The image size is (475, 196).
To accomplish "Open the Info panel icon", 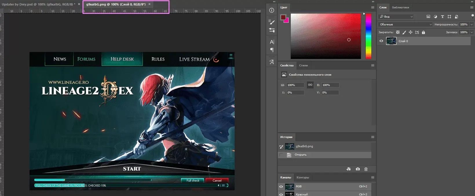I will tap(272, 10).
